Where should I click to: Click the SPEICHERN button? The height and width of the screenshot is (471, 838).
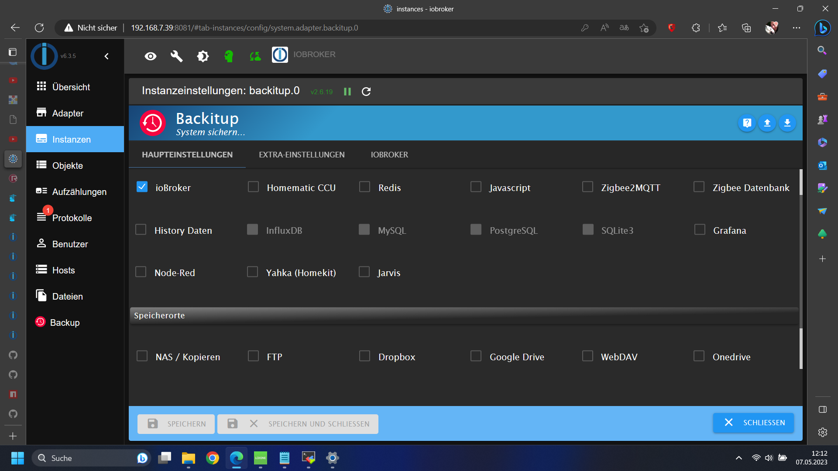176,424
